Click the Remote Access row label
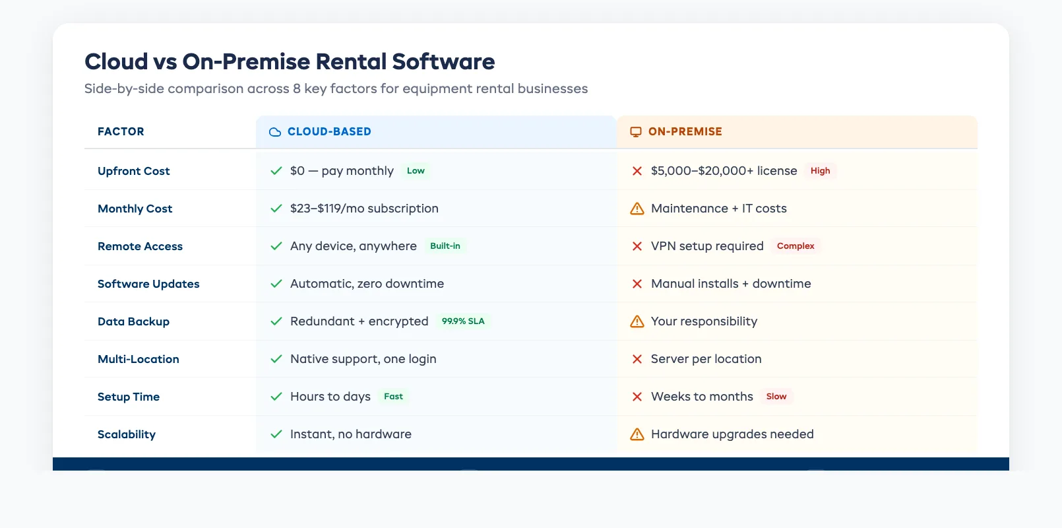 coord(141,246)
